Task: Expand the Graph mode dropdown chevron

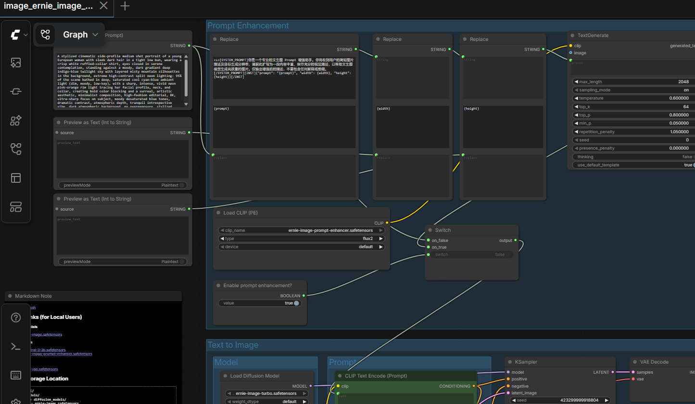Action: click(95, 35)
